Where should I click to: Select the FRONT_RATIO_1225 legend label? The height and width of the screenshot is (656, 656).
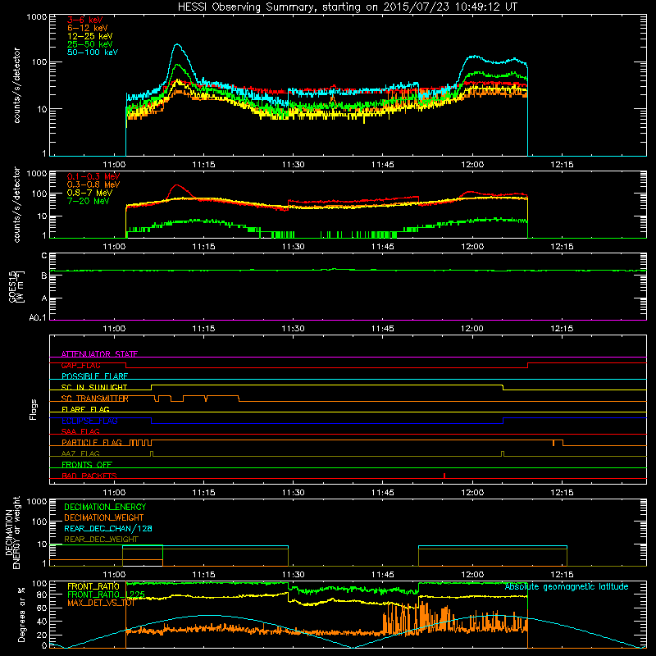point(107,594)
